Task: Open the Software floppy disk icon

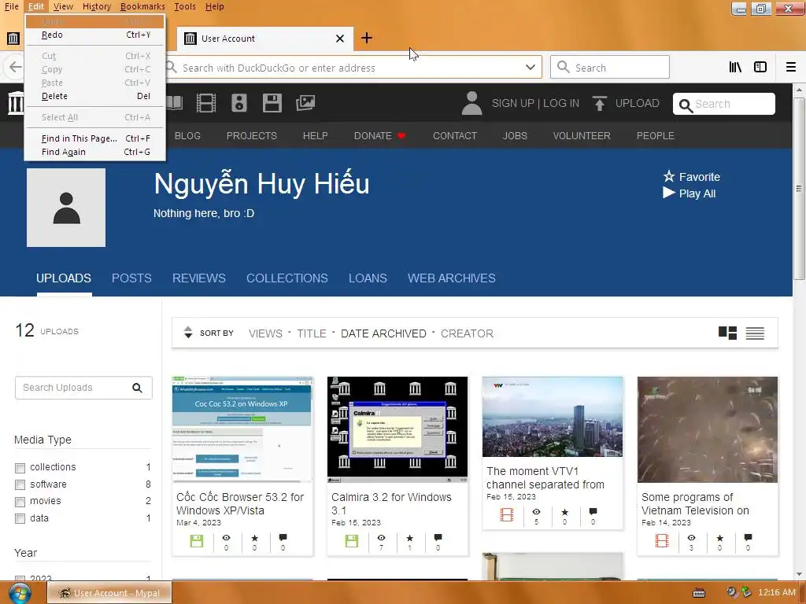Action: tap(272, 103)
